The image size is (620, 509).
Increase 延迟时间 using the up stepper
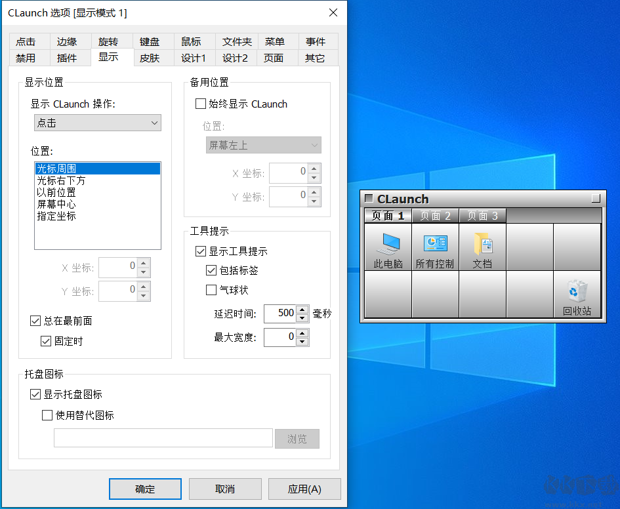point(302,310)
